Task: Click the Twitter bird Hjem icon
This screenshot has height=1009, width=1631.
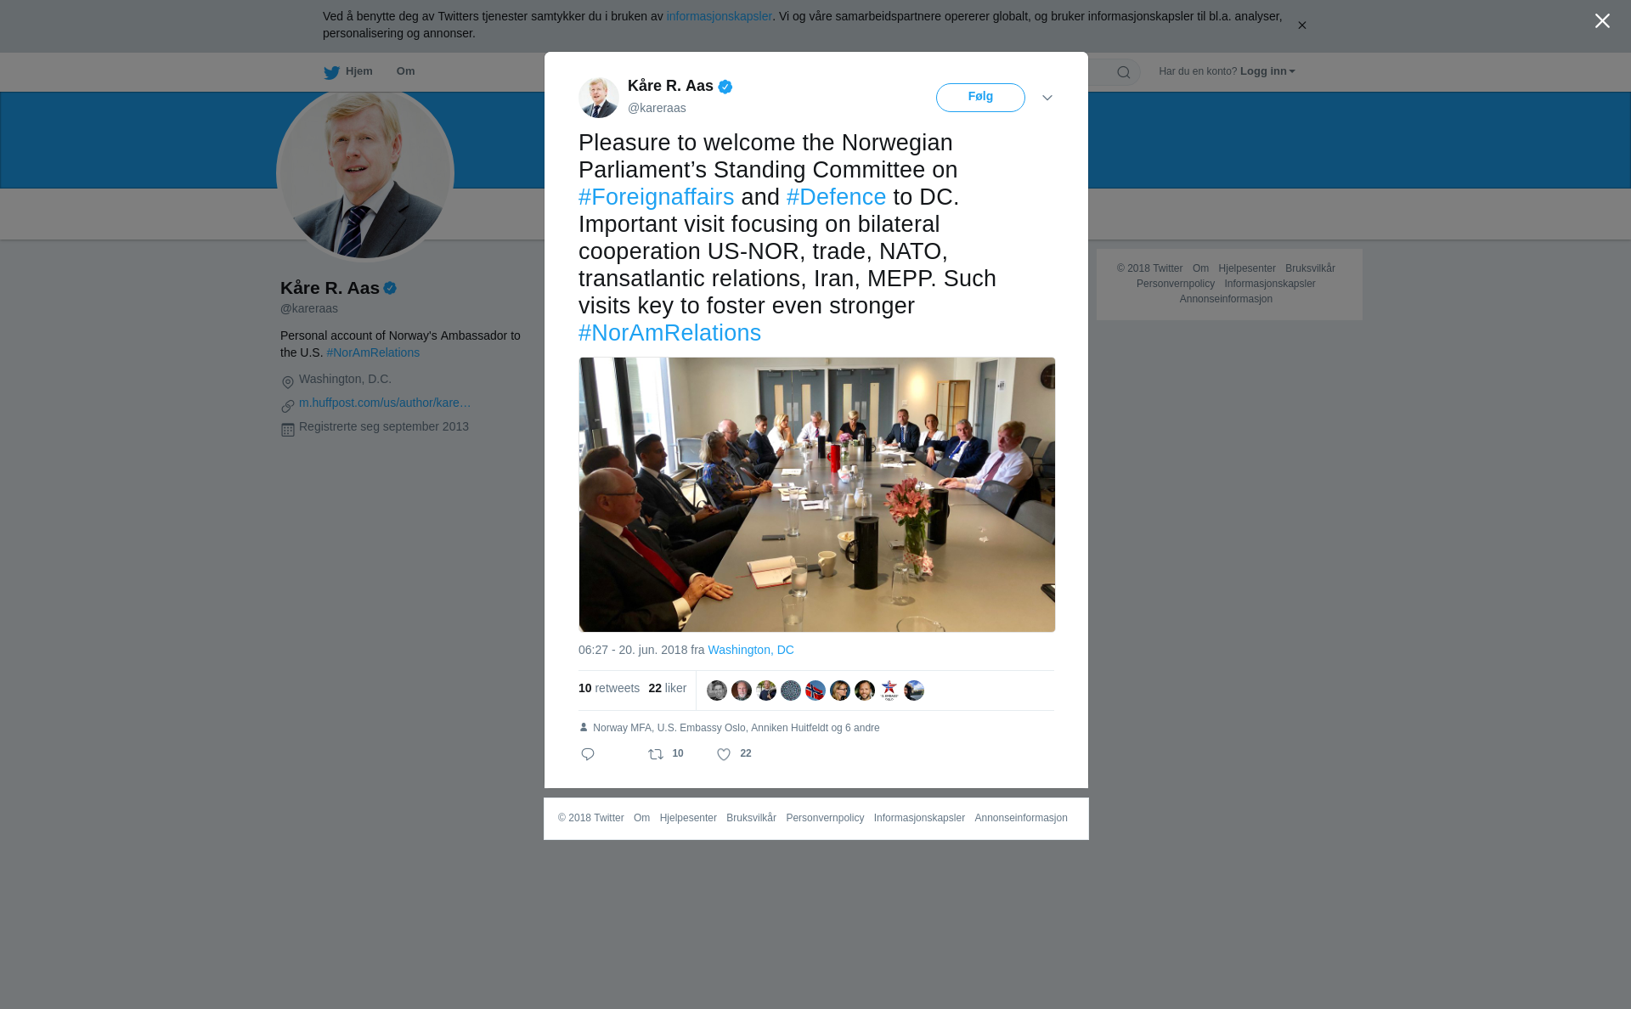Action: [331, 72]
